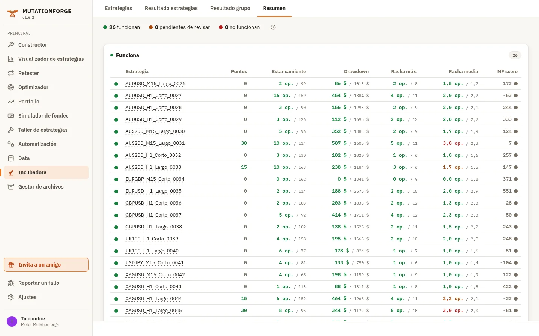Click the MF score dot for AUDUSD_H1_Corto_0027
Screen dimensions: 539x336
[516, 96]
